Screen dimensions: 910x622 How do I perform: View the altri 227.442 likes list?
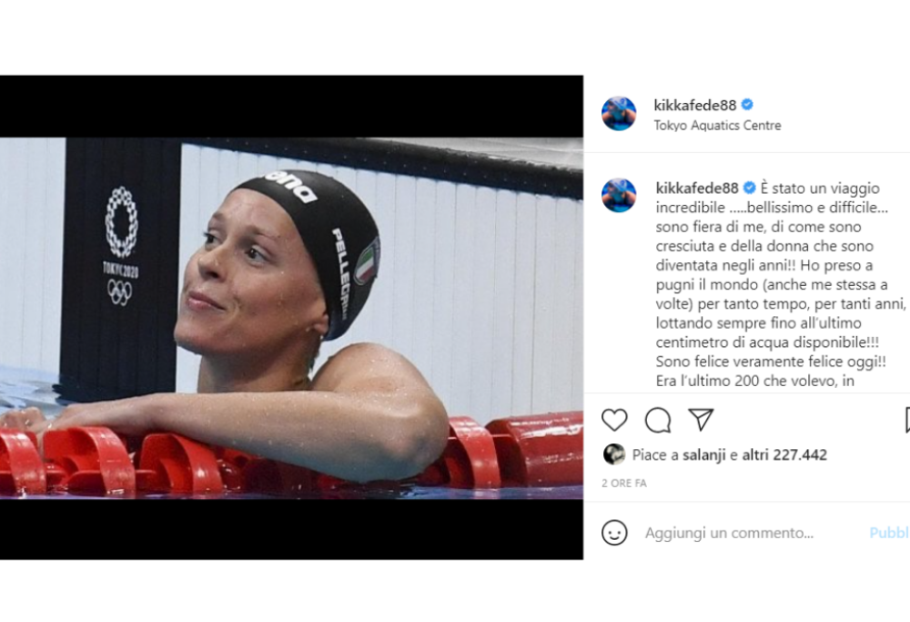[x=784, y=454]
